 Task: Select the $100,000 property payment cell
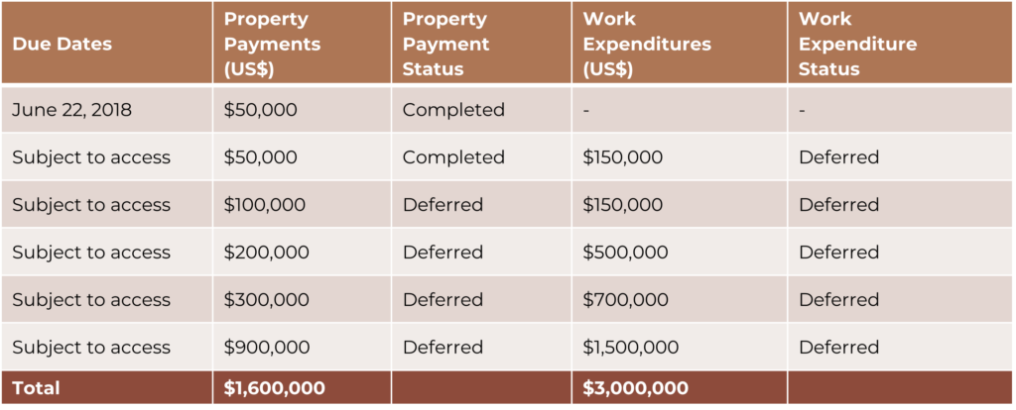[x=265, y=205]
